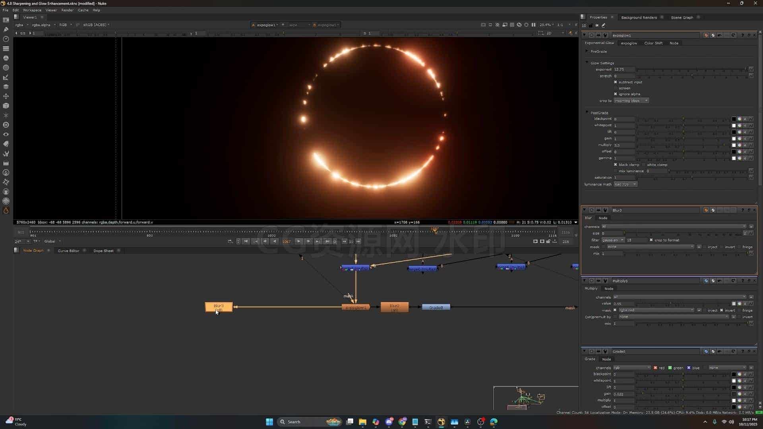763x429 pixels.
Task: Open the ToolSets menu (wrench icon)
Action: [6, 153]
